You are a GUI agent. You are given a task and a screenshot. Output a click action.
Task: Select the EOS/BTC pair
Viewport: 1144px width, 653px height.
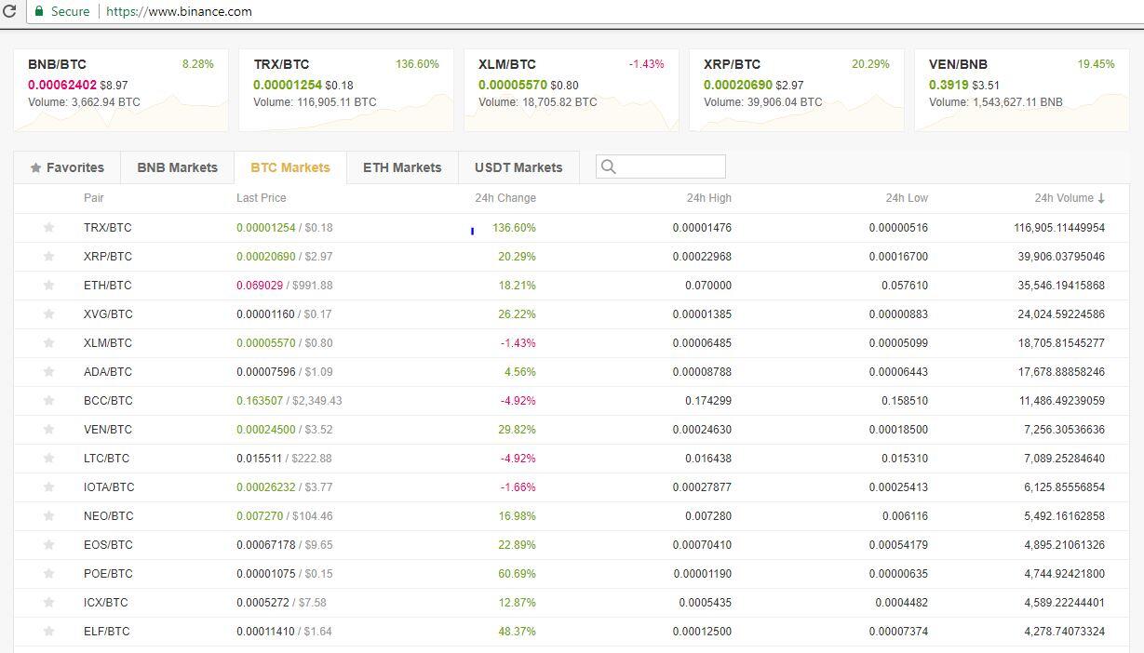click(x=108, y=544)
